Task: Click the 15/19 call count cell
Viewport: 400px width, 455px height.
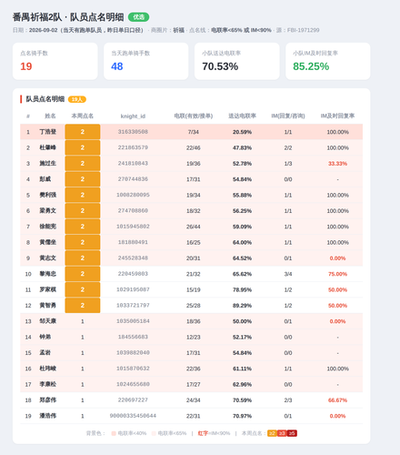Action: point(194,289)
